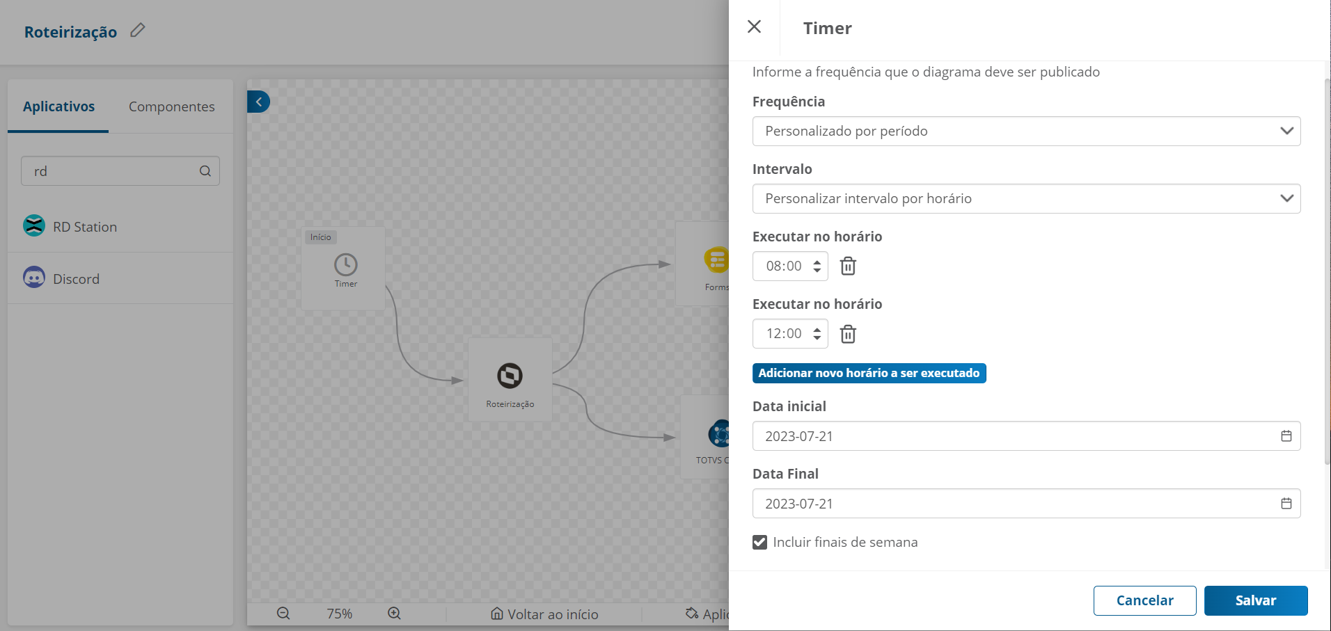Choose RD Station from app list

(x=84, y=227)
